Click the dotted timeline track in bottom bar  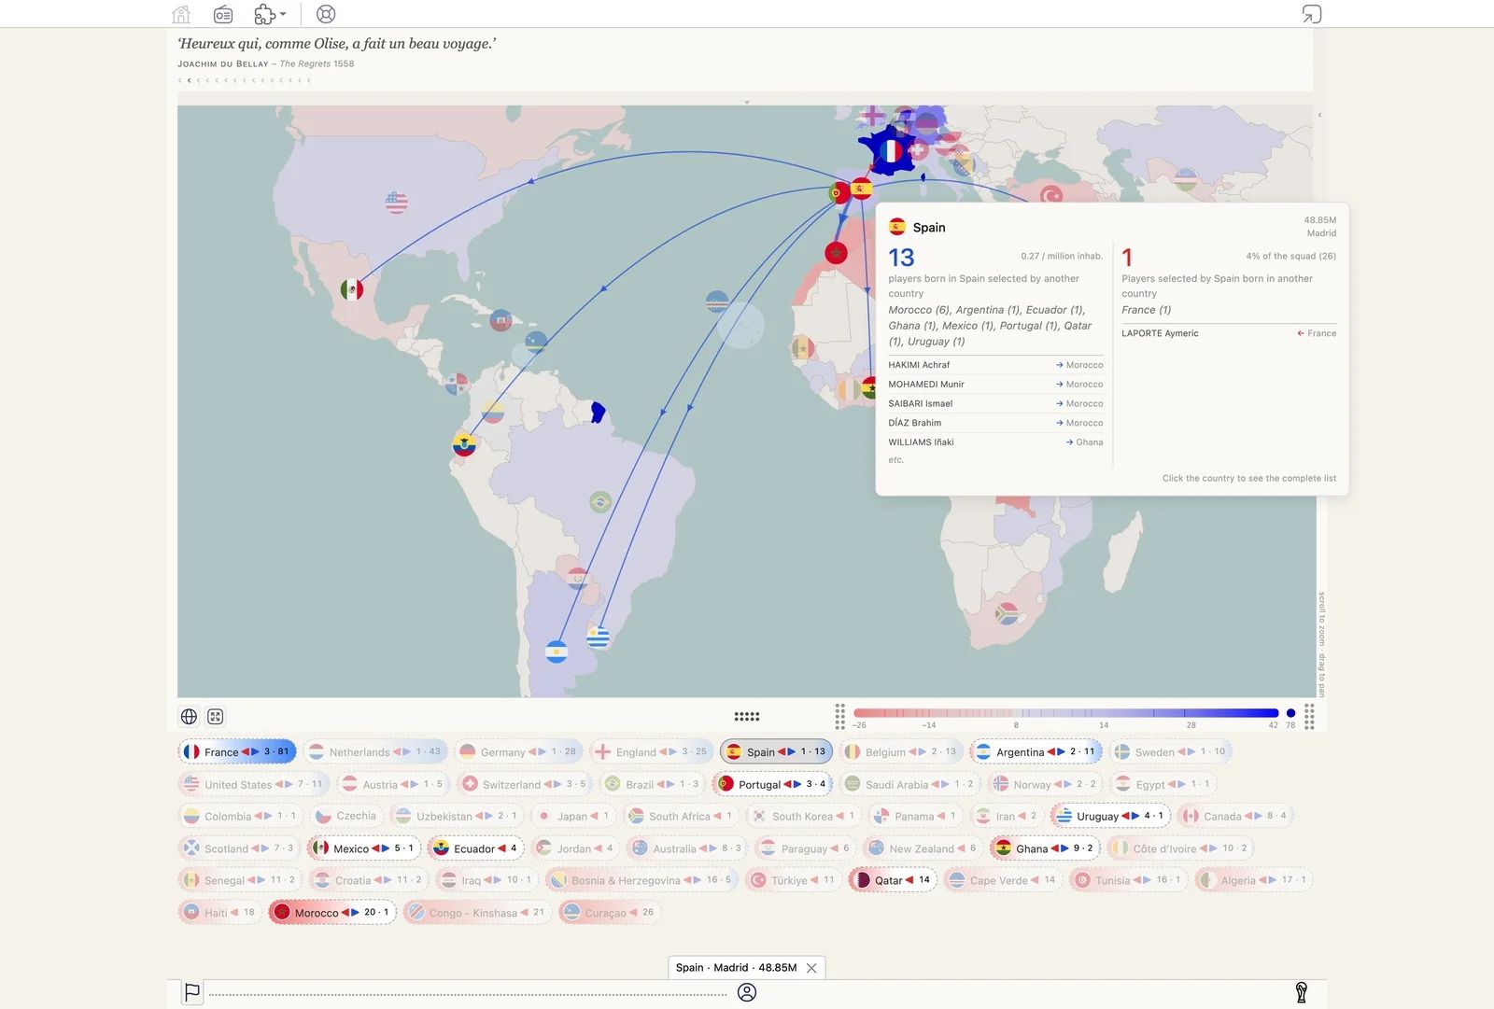[468, 994]
